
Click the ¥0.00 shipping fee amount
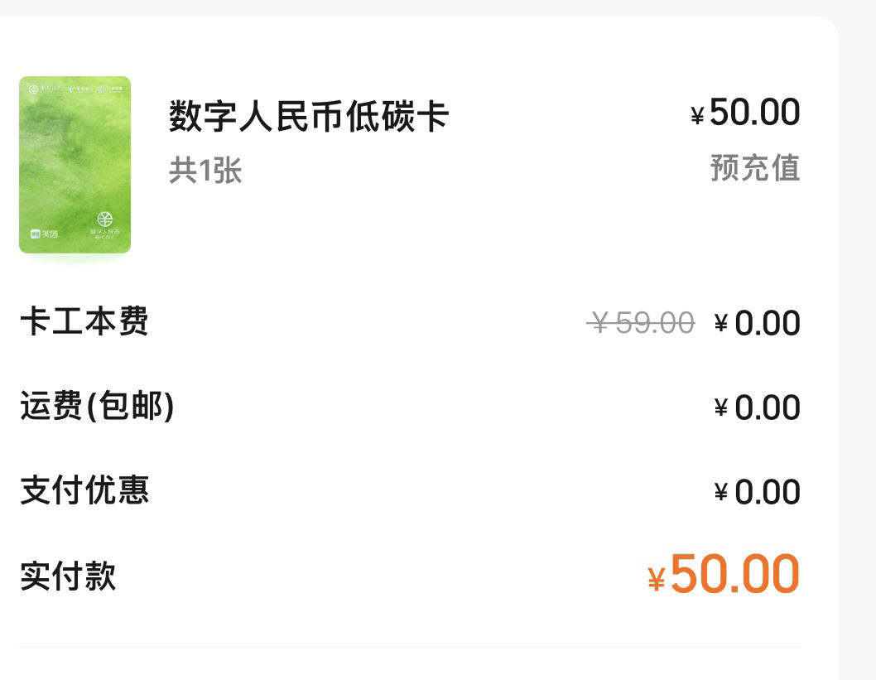pyautogui.click(x=758, y=408)
